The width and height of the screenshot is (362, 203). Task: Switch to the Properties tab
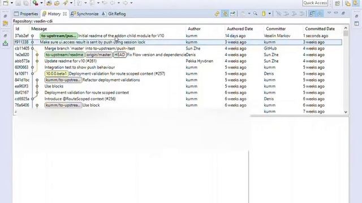coord(26,14)
